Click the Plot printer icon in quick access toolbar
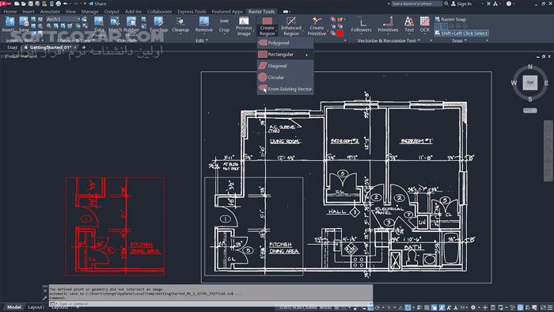 pos(59,3)
